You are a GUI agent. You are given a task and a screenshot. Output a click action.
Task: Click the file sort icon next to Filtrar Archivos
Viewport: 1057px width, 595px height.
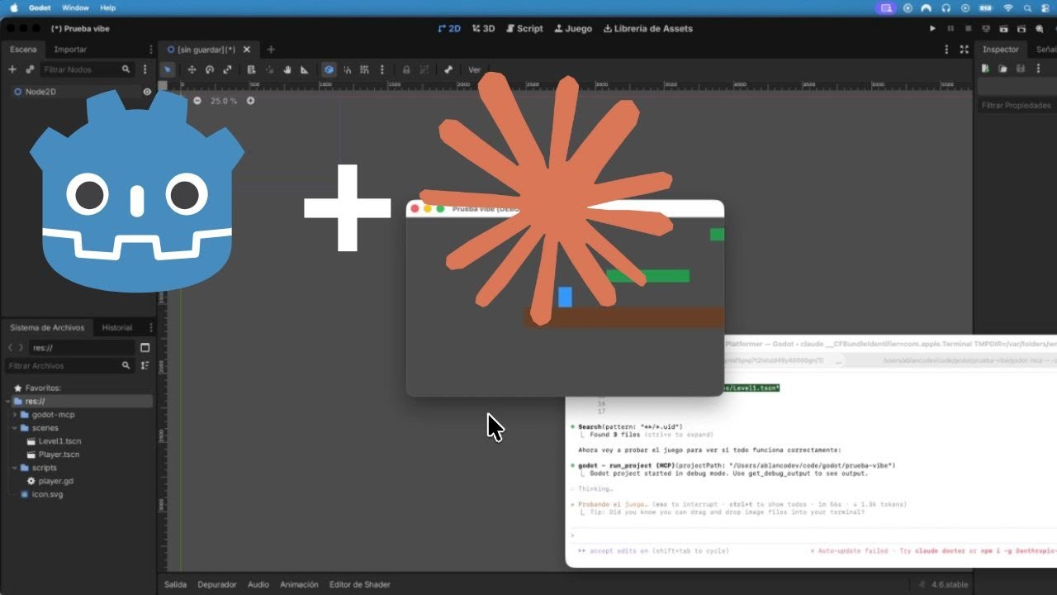[145, 365]
